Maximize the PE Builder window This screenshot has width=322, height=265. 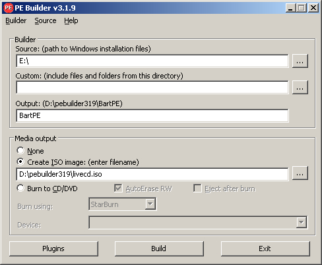302,8
